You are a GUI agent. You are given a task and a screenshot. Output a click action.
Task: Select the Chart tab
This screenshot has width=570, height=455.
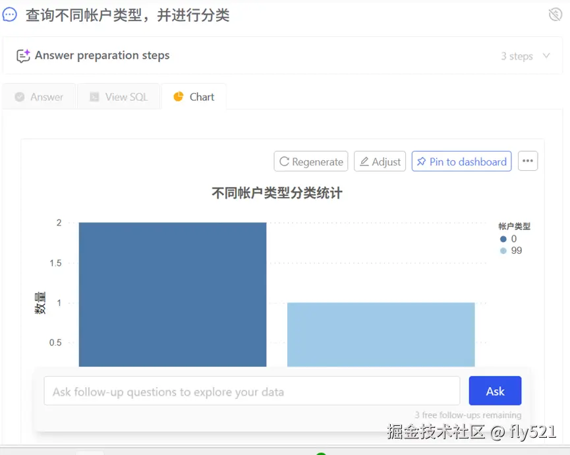point(194,97)
